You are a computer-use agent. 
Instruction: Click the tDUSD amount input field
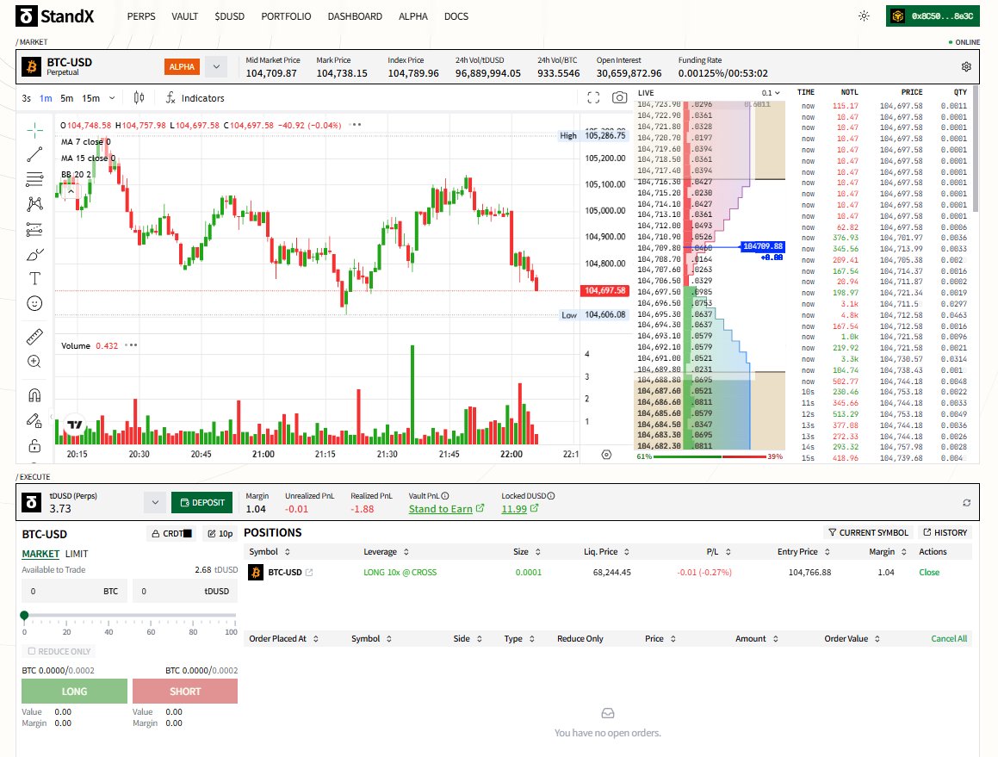[185, 592]
